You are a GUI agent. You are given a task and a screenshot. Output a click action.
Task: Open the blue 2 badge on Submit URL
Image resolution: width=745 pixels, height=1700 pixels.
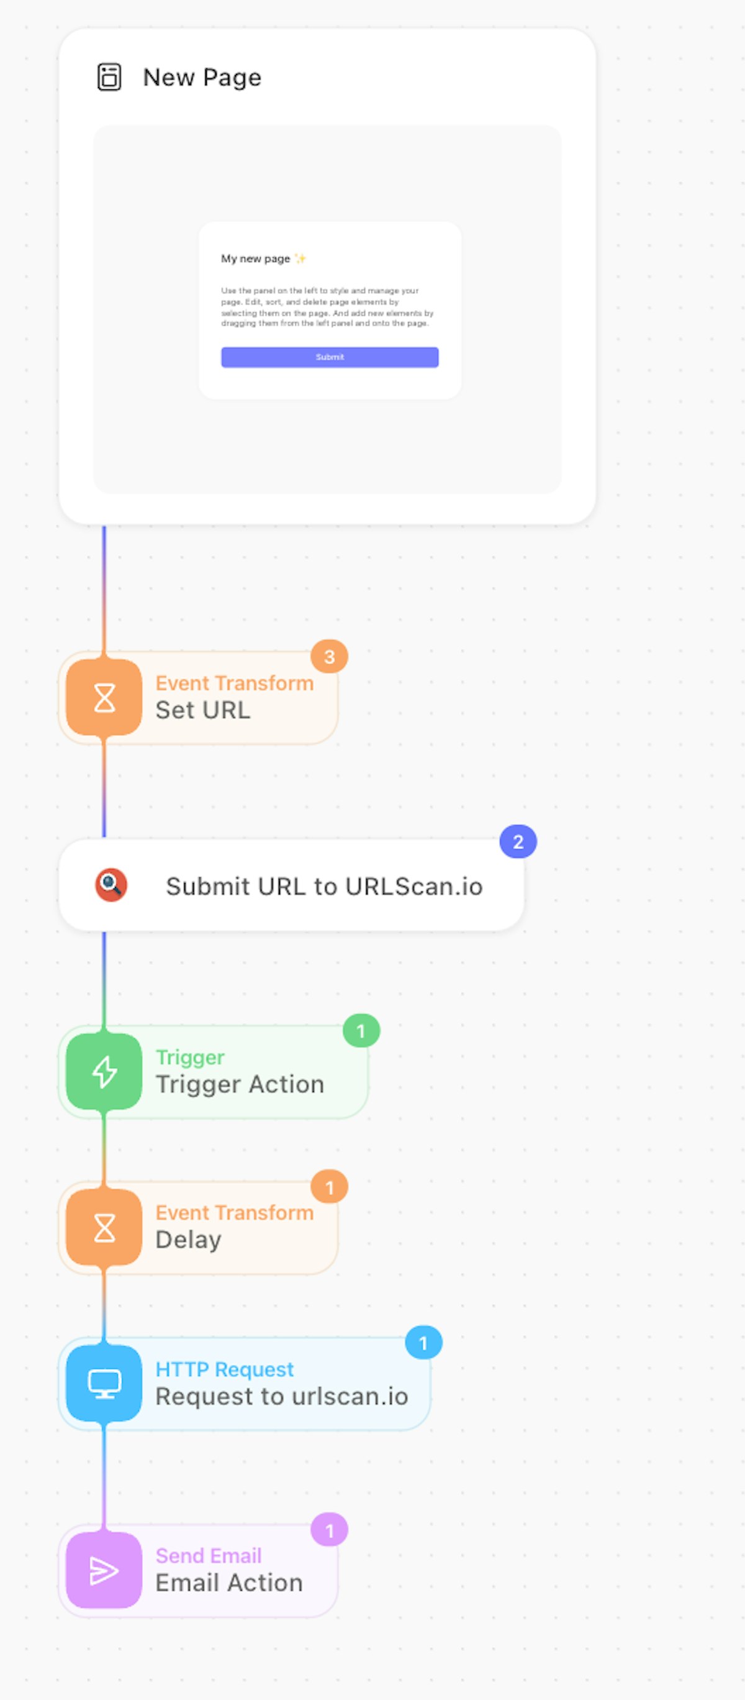point(518,842)
